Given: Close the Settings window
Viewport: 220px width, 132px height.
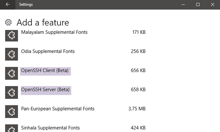Looking at the screenshot, I should click(212, 5).
